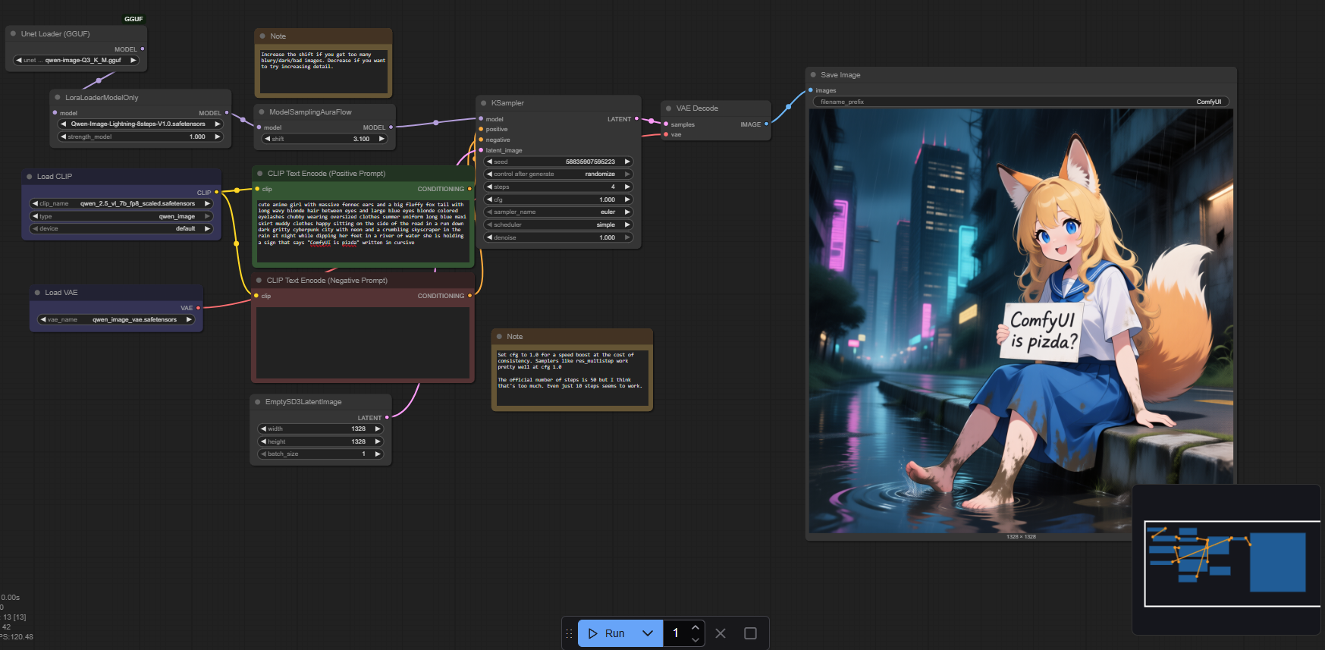The width and height of the screenshot is (1325, 650).
Task: Click the drag handle left of the Run button
Action: pyautogui.click(x=570, y=633)
